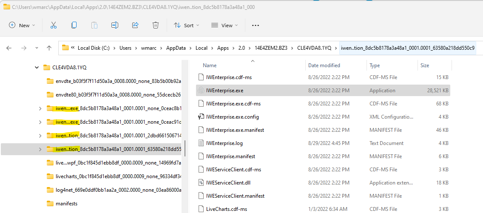
Task: Open the See more ellipsis menu
Action: [x=256, y=26]
